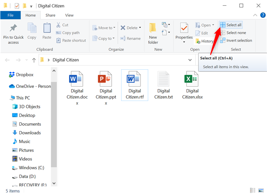Expand the Open dropdown arrow

pos(213,25)
